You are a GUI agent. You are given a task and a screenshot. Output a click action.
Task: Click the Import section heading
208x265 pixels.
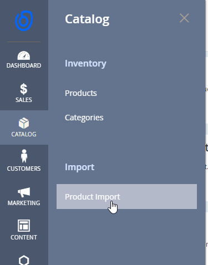point(79,167)
